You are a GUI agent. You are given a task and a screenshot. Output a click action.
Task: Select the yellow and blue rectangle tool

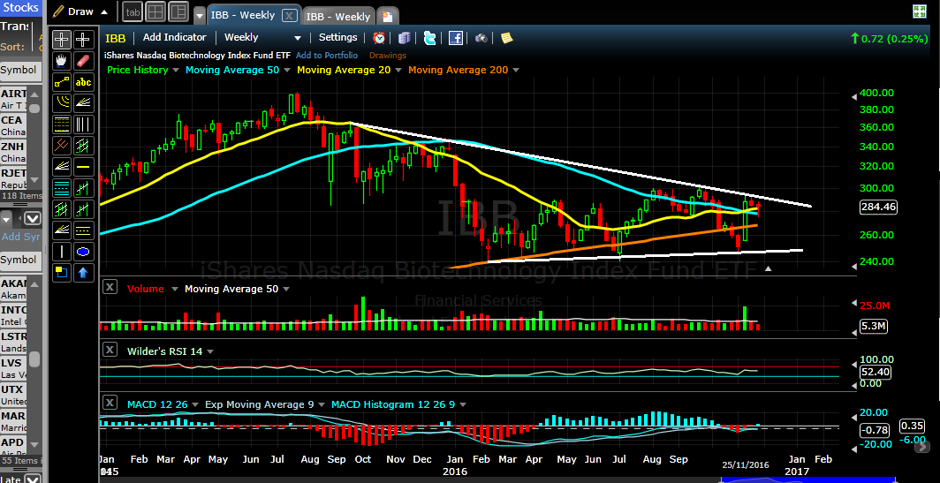(x=62, y=273)
